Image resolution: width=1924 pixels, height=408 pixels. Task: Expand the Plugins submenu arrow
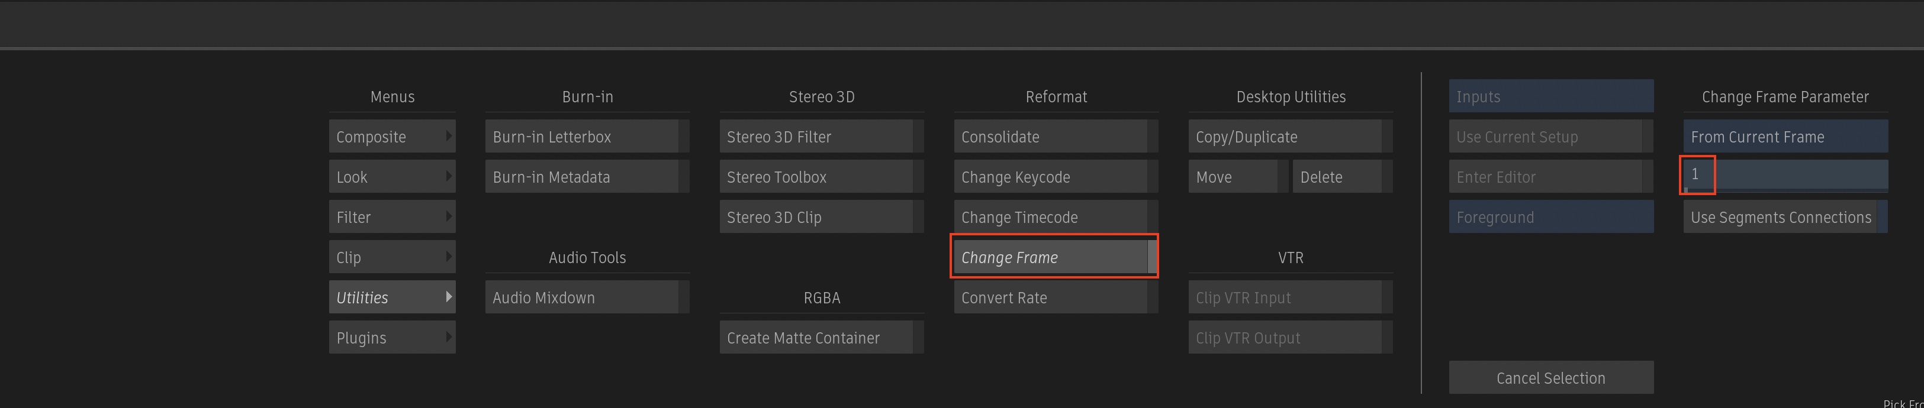(x=448, y=337)
